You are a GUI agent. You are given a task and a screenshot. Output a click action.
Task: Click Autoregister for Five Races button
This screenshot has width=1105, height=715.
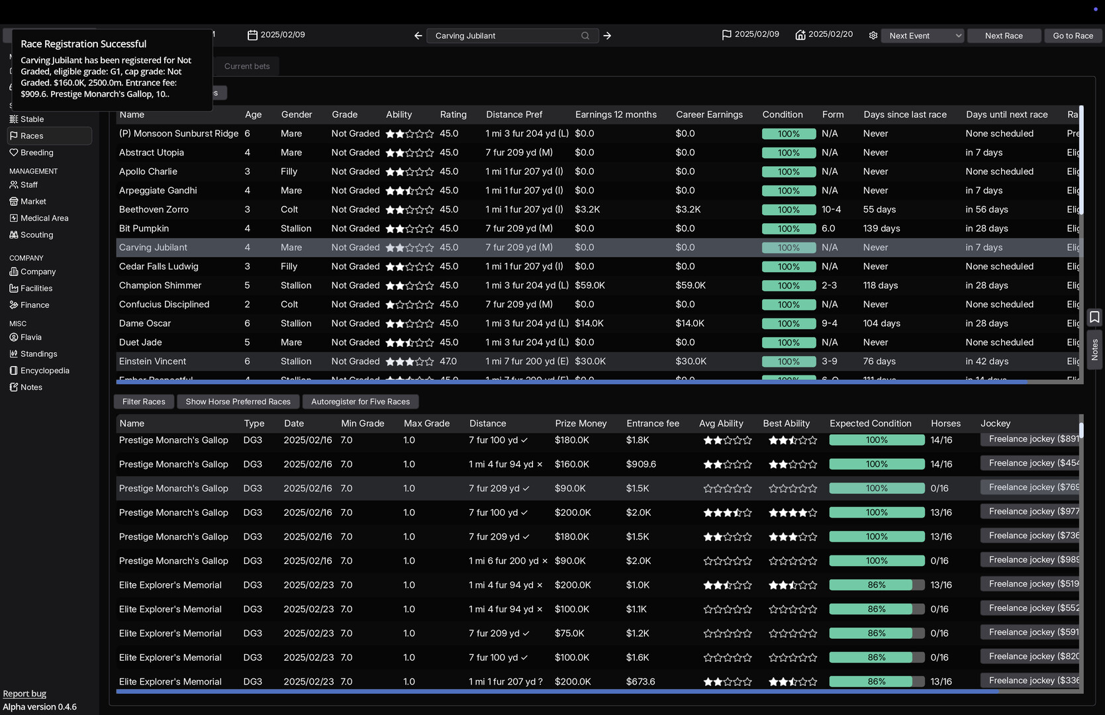(x=360, y=402)
